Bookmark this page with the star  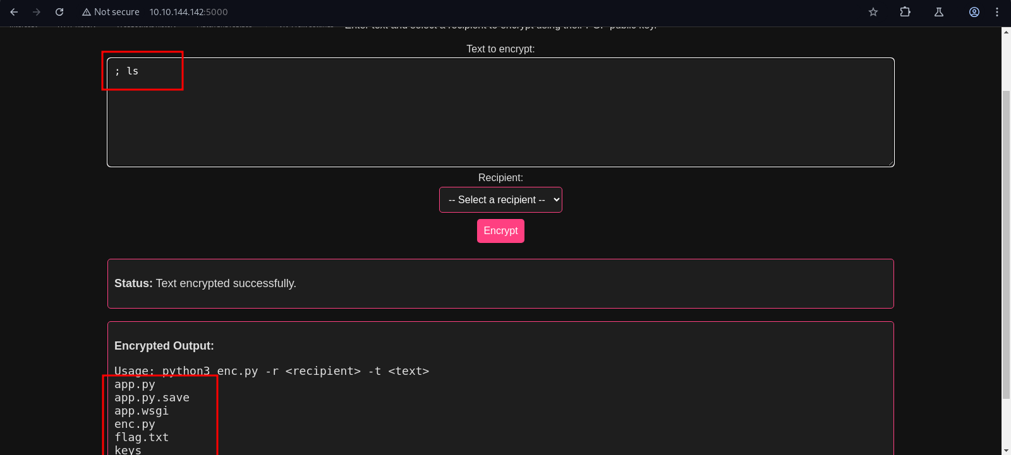click(873, 12)
